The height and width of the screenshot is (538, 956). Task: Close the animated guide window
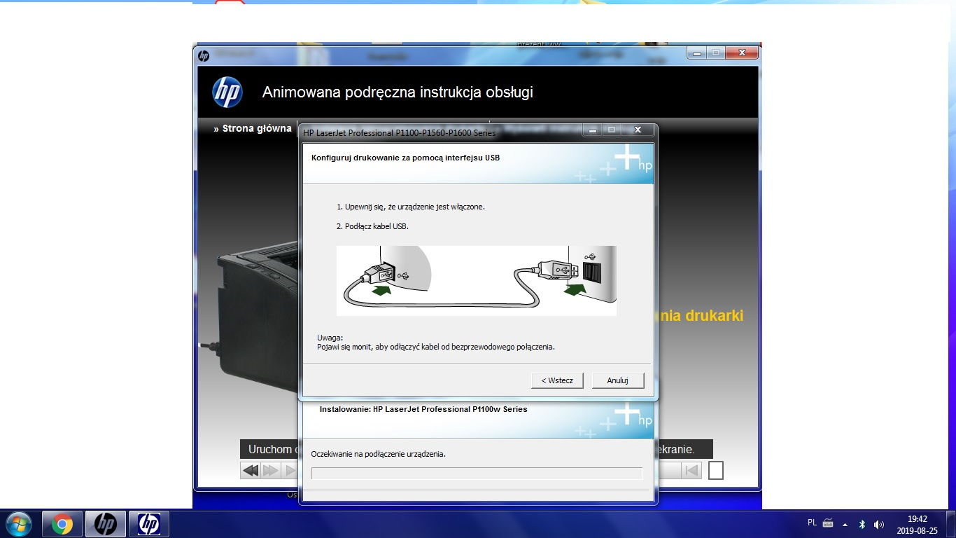pos(742,53)
